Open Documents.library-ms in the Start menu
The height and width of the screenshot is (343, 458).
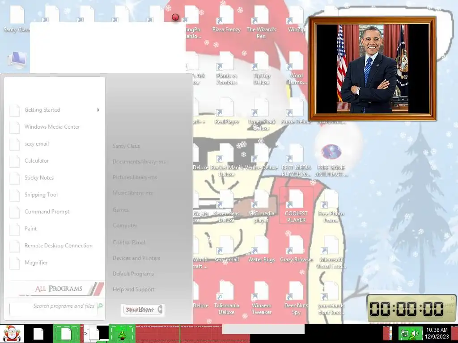point(139,162)
